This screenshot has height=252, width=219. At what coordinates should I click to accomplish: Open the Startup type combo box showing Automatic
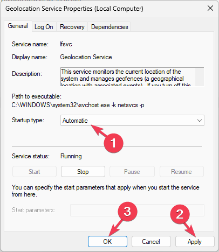click(132, 121)
